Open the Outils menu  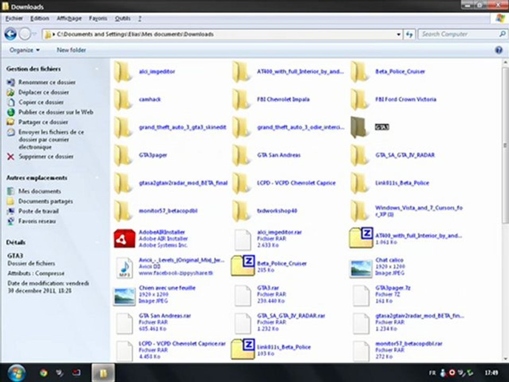pyautogui.click(x=122, y=19)
